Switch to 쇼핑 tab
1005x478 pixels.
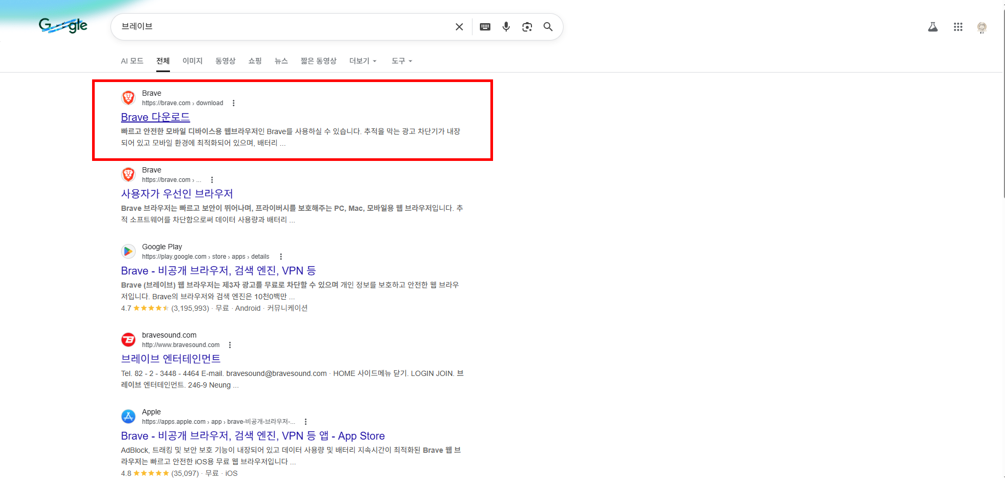tap(255, 61)
